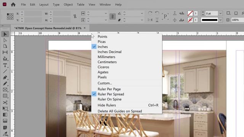Open the Scale Y Percentage dropdown
This screenshot has width=244, height=137.
coord(106,20)
